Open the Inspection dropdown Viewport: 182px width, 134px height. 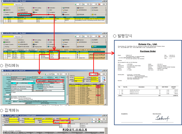tap(32, 91)
